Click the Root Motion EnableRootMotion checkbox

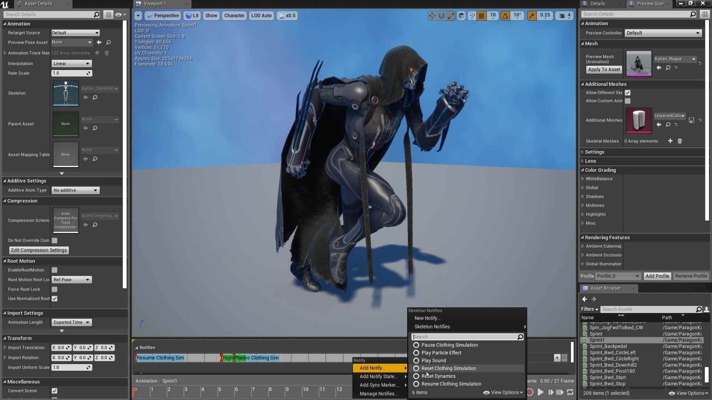pos(54,270)
